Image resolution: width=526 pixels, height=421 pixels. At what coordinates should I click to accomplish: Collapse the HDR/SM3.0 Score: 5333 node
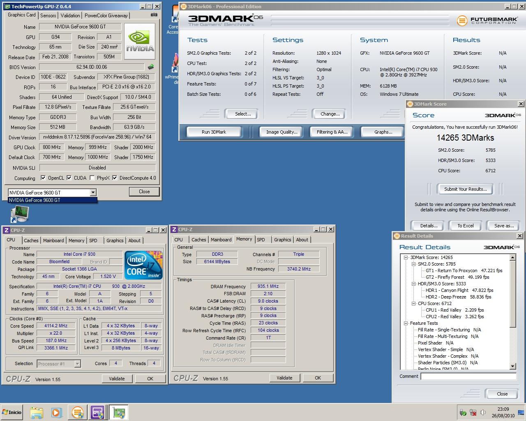click(x=413, y=284)
